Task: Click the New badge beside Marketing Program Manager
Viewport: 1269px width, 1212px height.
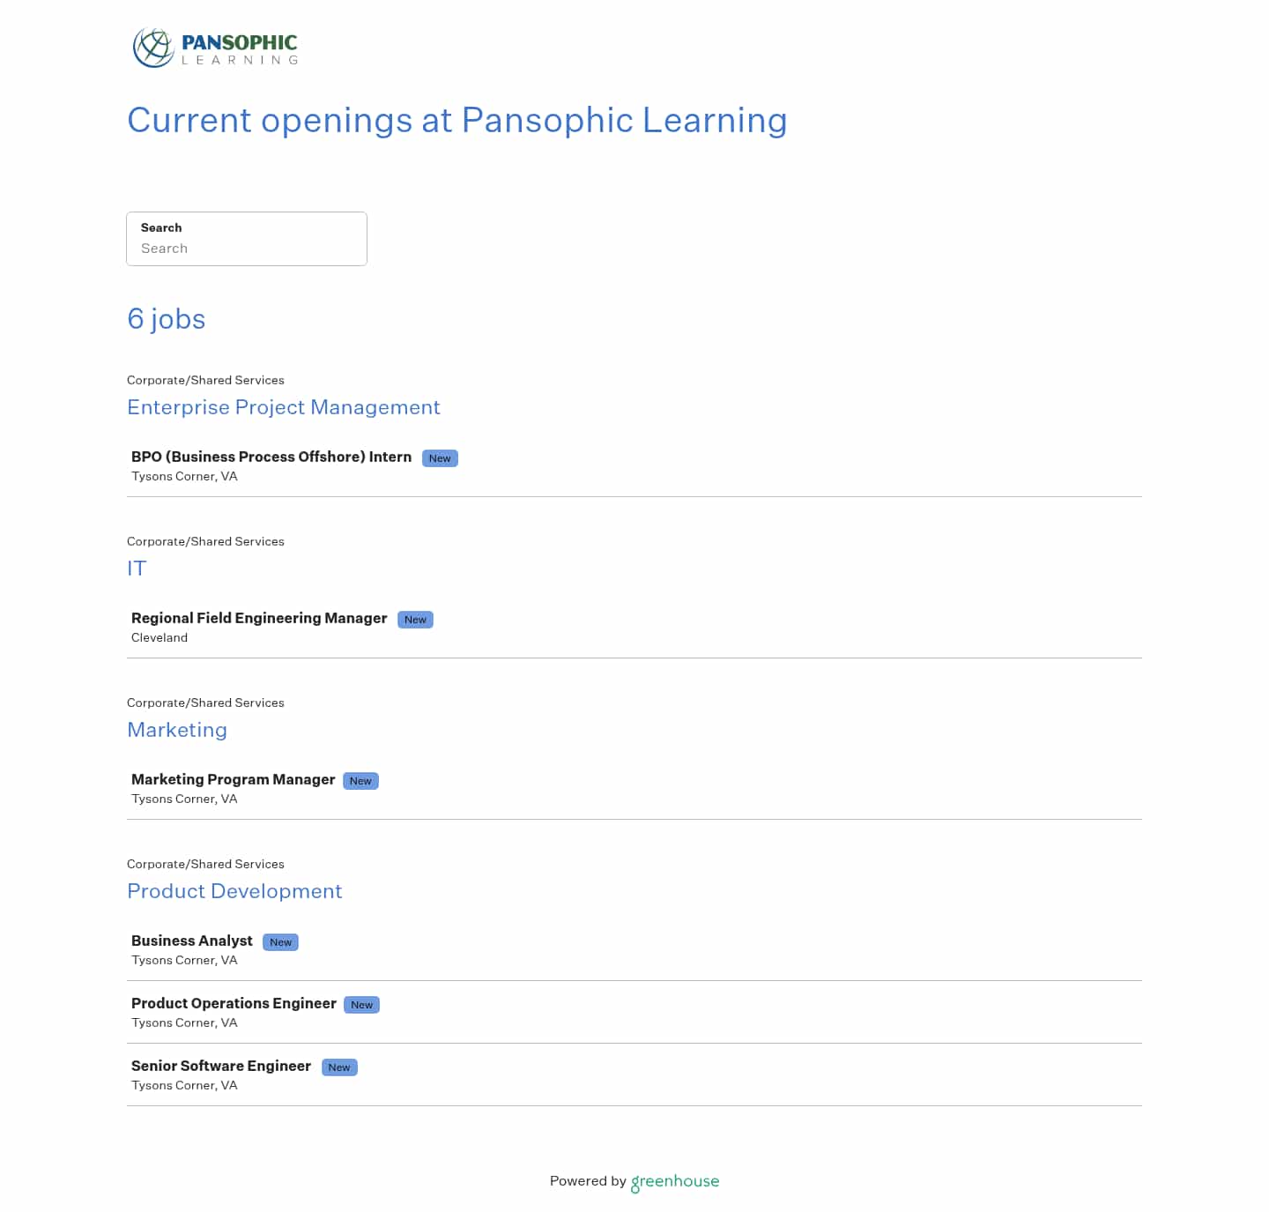Action: (x=360, y=780)
